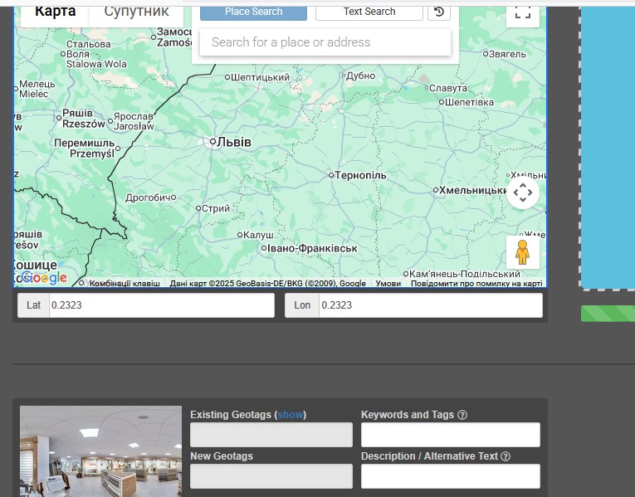Click Дубно label on map
Image resolution: width=635 pixels, height=497 pixels.
click(x=361, y=76)
